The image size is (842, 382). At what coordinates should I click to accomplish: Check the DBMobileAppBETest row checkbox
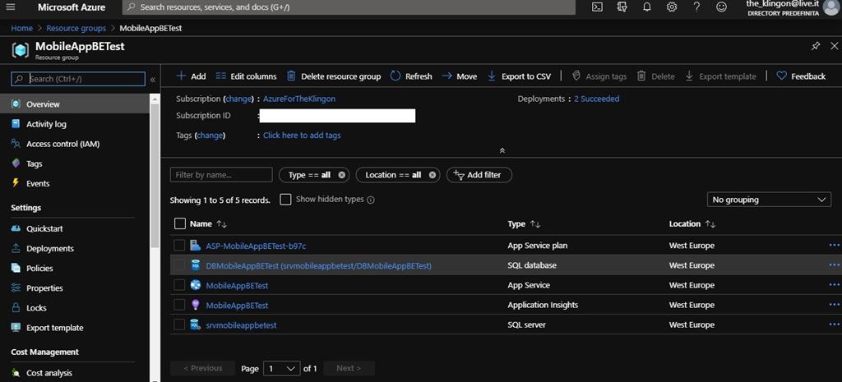click(179, 265)
